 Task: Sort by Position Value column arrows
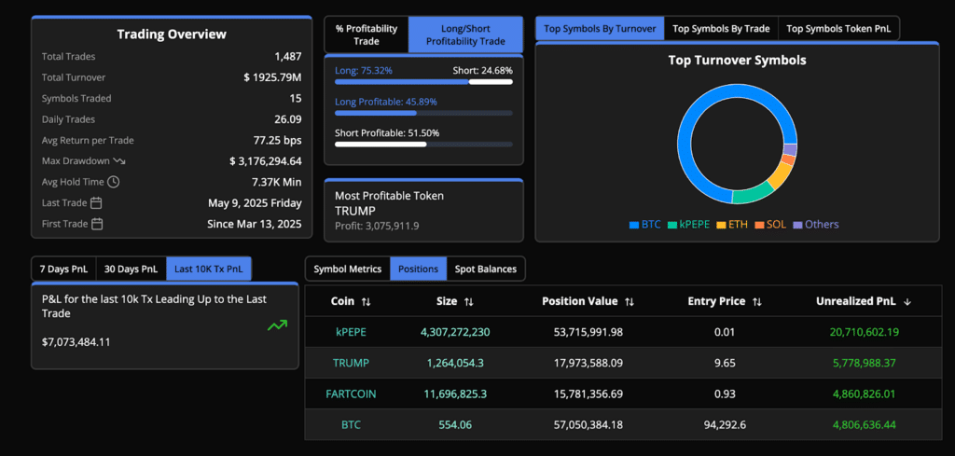tap(630, 302)
